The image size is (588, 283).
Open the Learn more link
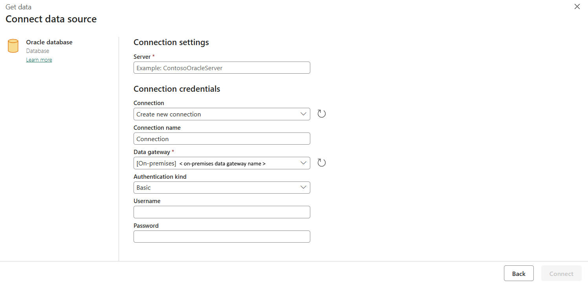[x=39, y=59]
